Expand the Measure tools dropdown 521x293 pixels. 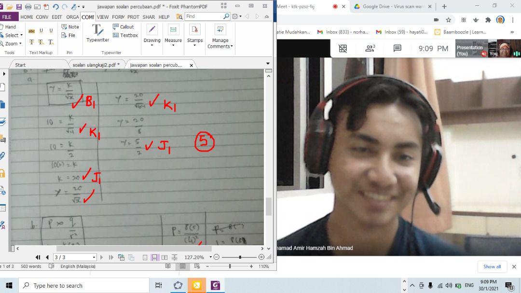tap(173, 45)
